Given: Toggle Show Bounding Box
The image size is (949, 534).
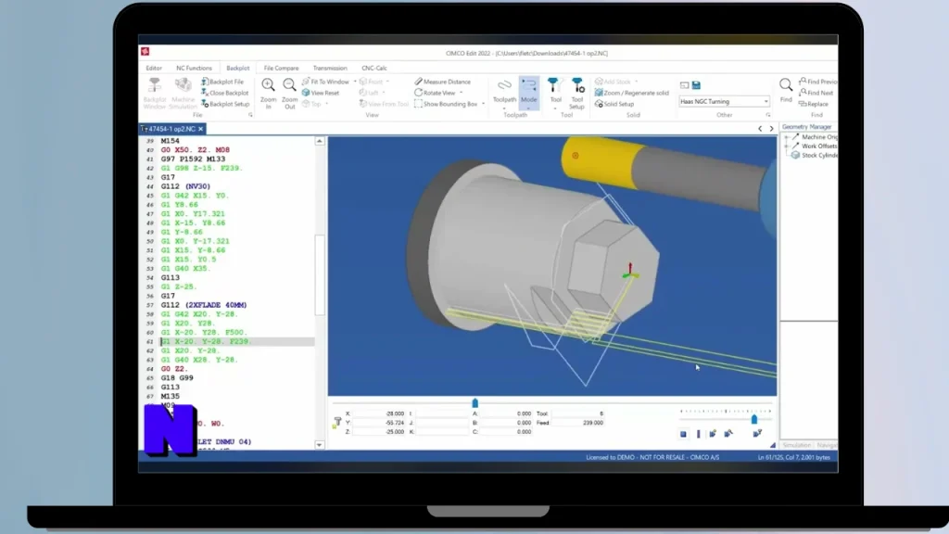Looking at the screenshot, I should click(x=446, y=104).
